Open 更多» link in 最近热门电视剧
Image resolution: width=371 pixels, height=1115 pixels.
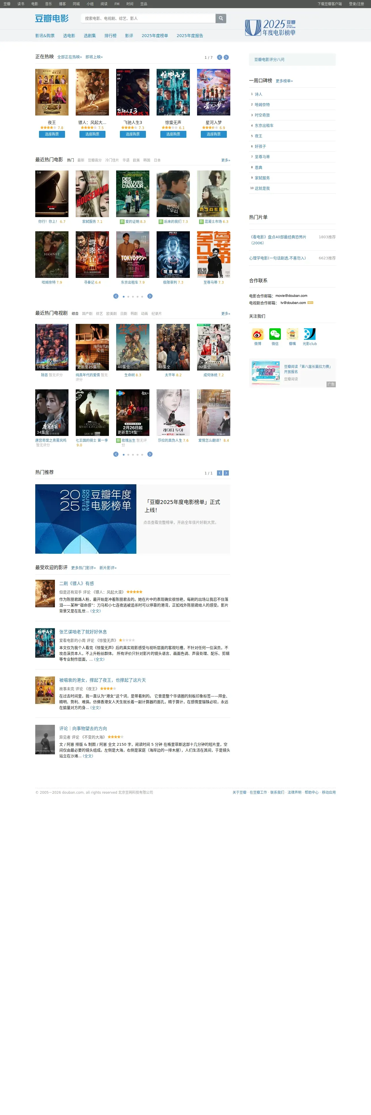[x=225, y=313]
